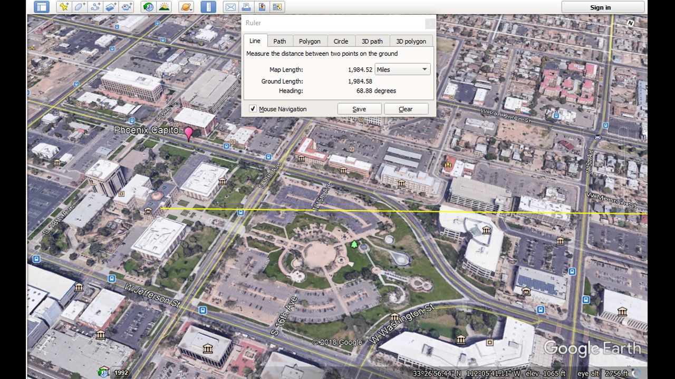This screenshot has width=675, height=379.
Task: Click the Email envelope icon
Action: (230, 7)
